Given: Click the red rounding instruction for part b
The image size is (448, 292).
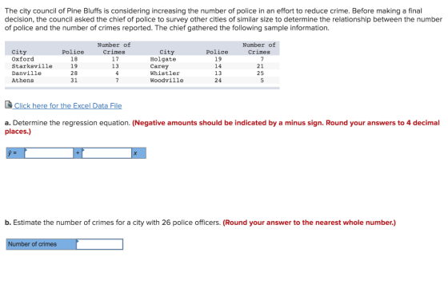Looking at the screenshot, I should (310, 223).
